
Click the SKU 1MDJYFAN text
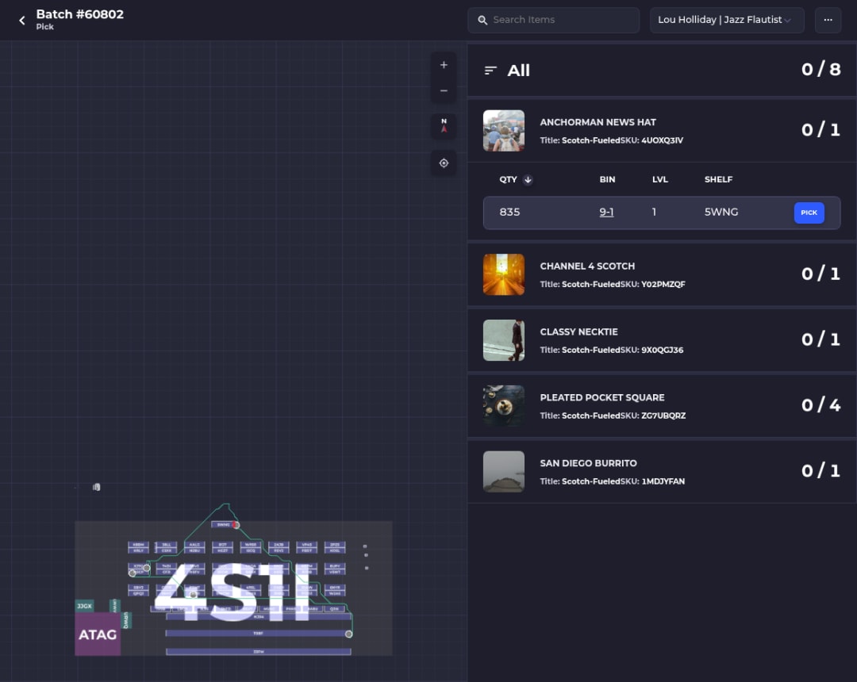click(x=652, y=481)
